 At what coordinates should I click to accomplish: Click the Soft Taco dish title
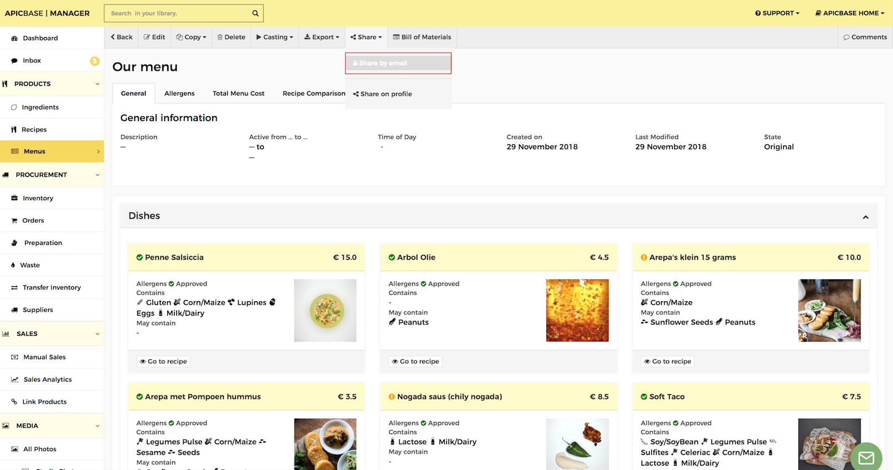(x=667, y=397)
